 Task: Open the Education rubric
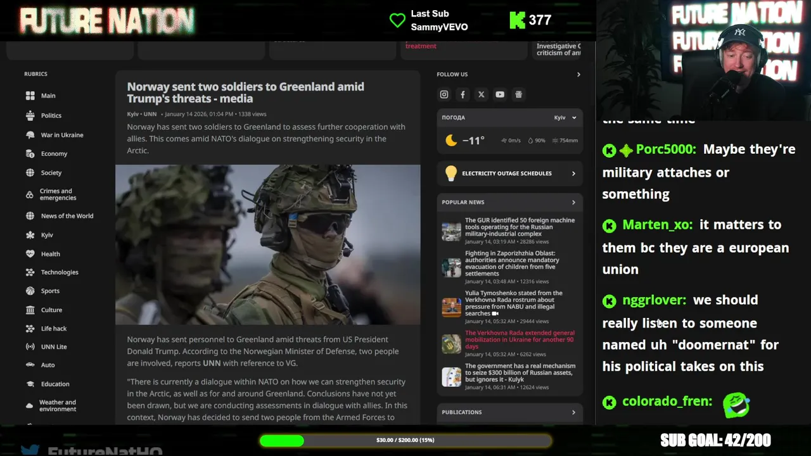click(x=55, y=384)
